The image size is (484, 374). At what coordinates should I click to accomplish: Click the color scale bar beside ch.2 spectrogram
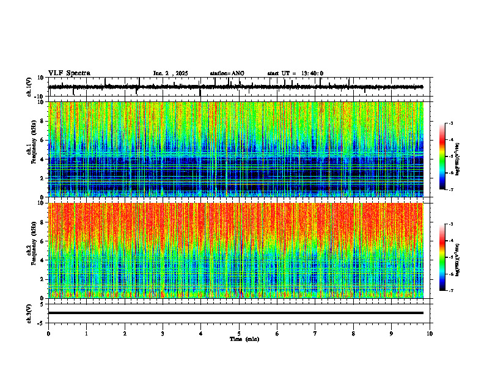[442, 257]
